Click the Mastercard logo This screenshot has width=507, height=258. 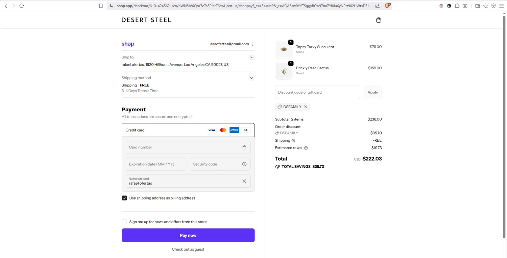[x=223, y=130]
